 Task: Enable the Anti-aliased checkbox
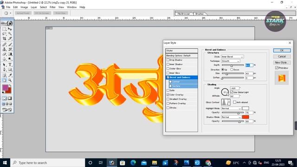[234, 102]
